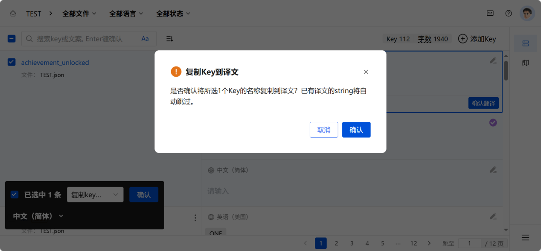Viewport: 541px width, 251px height.
Task: Click the scrollbar down arrow
Action: tap(506, 230)
